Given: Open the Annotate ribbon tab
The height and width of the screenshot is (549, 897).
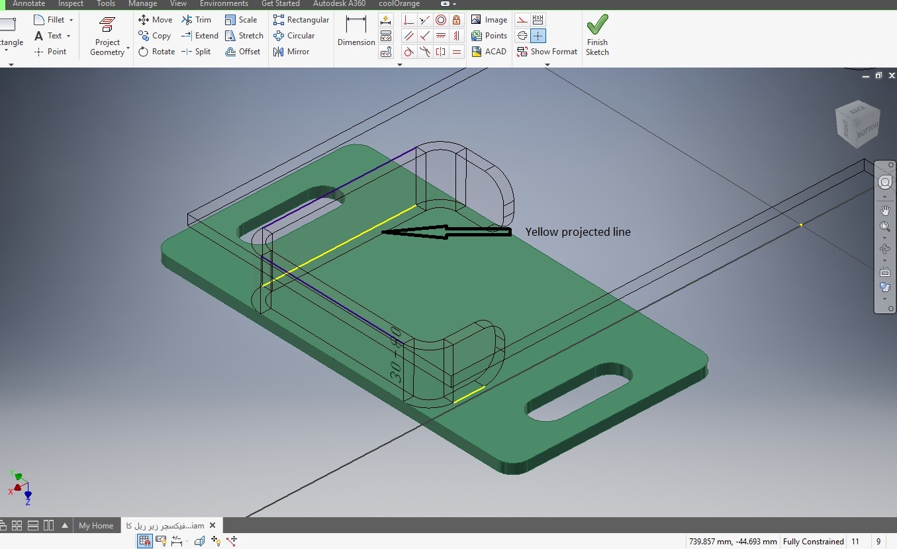Looking at the screenshot, I should pos(29,4).
